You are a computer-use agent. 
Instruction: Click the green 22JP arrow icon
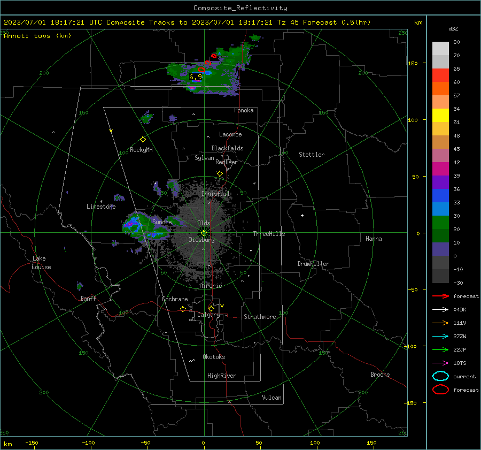(x=440, y=349)
